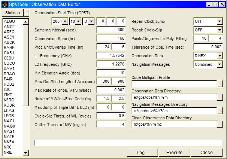
Task: Browse for Code Multipath Profile file
Action: click(220, 84)
